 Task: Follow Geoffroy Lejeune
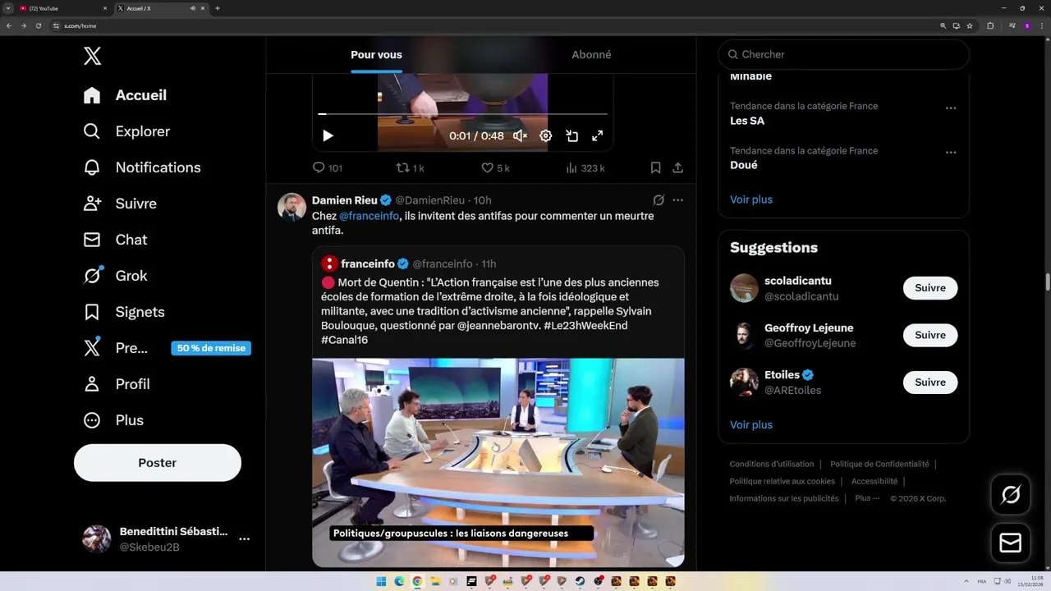click(x=930, y=335)
